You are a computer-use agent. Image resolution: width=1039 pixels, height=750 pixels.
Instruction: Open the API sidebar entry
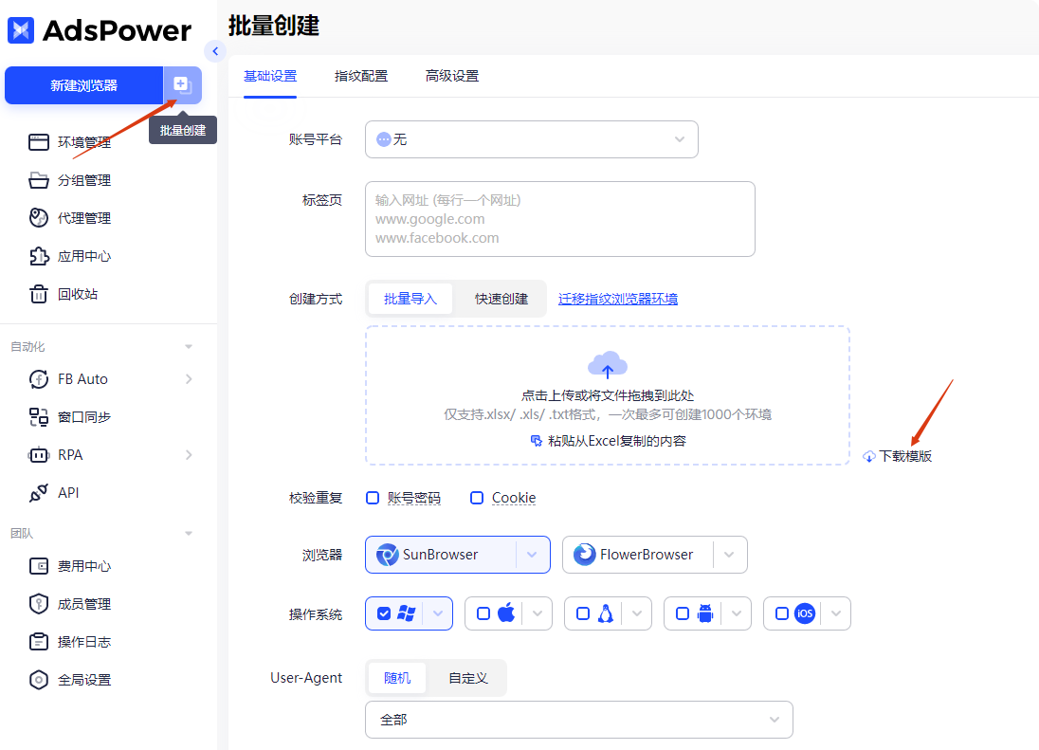point(54,492)
